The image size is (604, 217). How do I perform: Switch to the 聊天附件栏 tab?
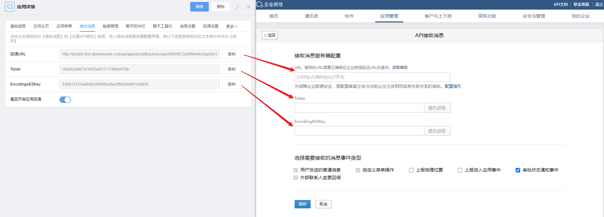(136, 26)
